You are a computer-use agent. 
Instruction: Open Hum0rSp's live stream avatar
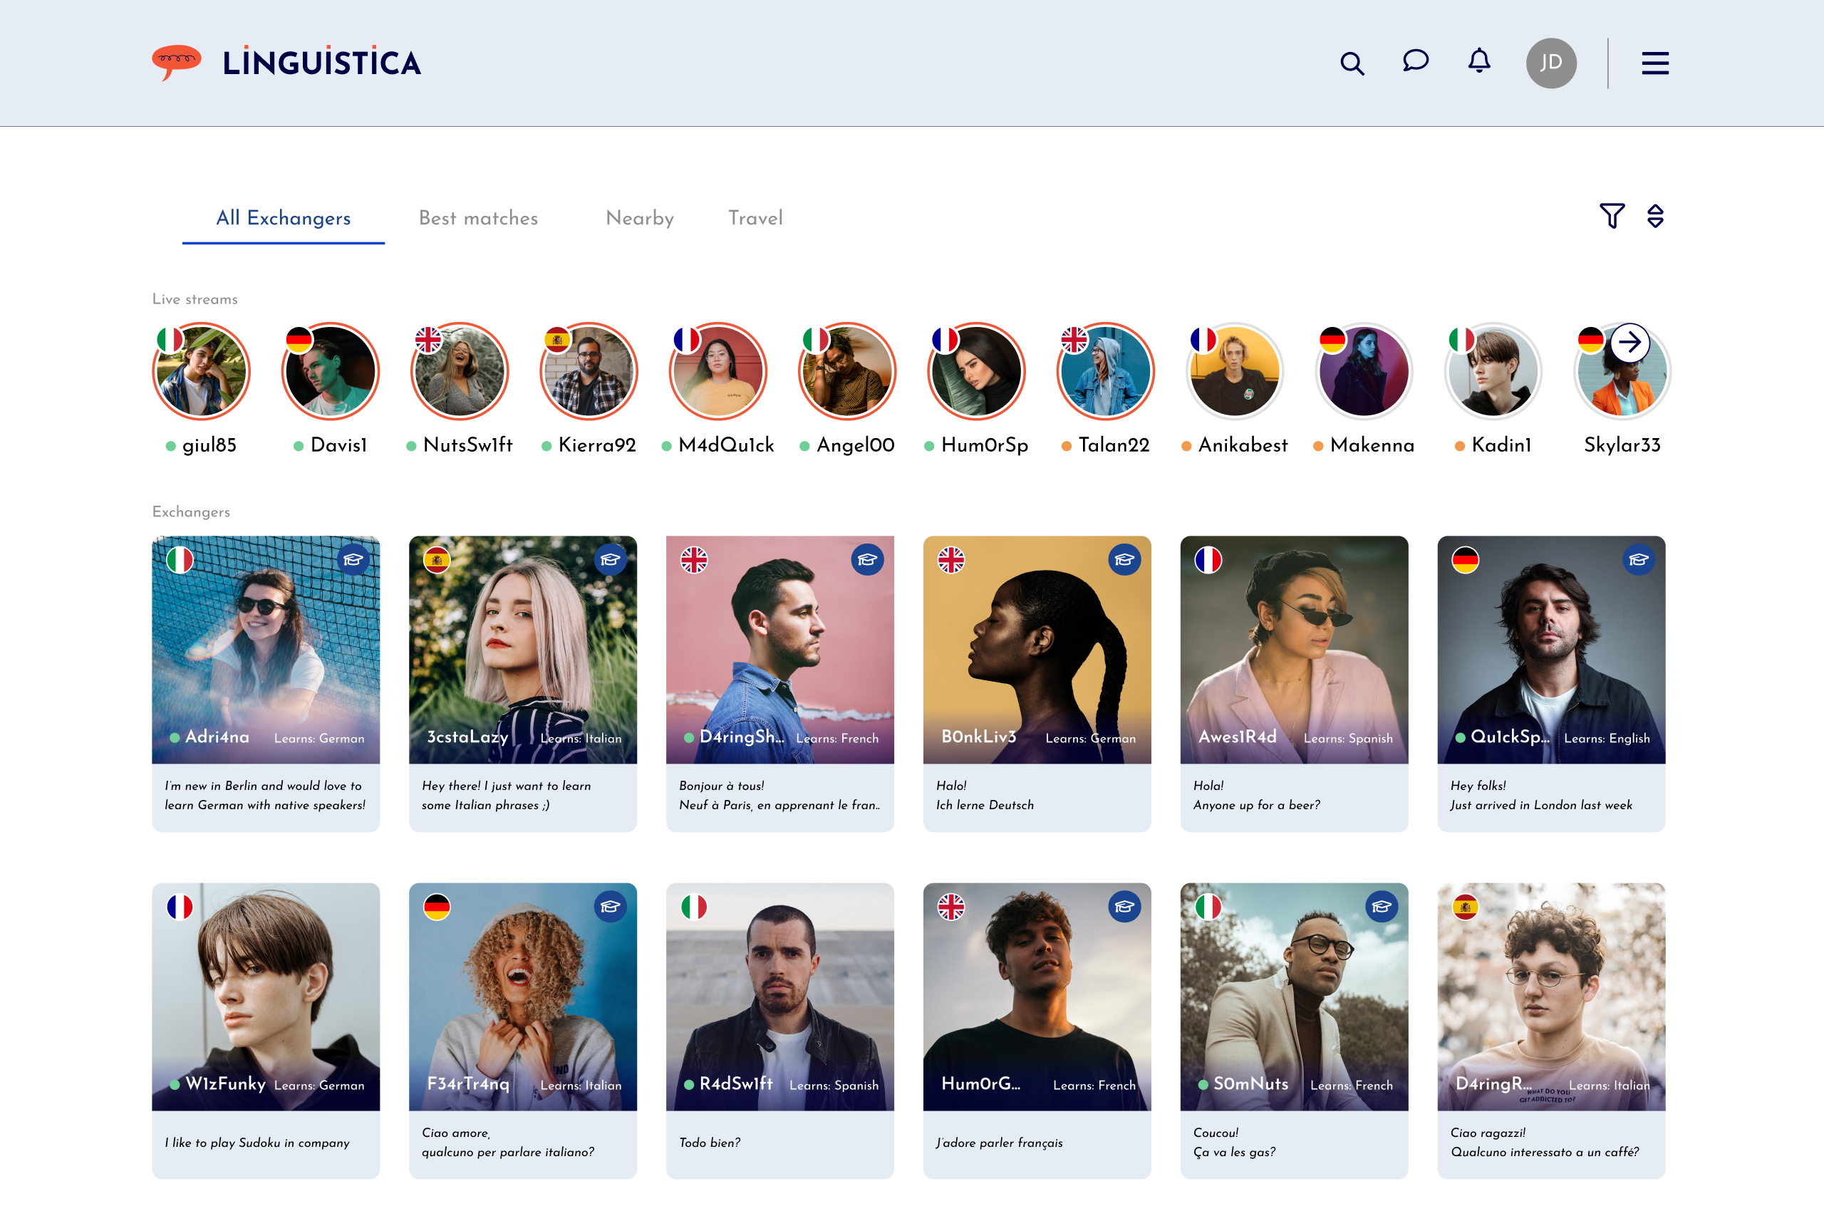[976, 371]
